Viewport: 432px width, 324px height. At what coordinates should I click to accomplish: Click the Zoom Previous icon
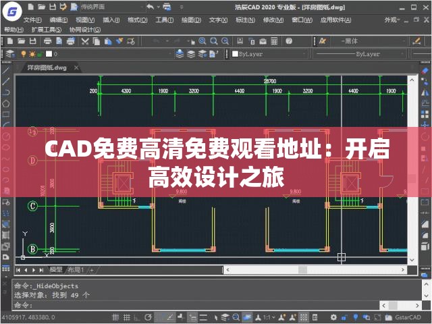225,41
